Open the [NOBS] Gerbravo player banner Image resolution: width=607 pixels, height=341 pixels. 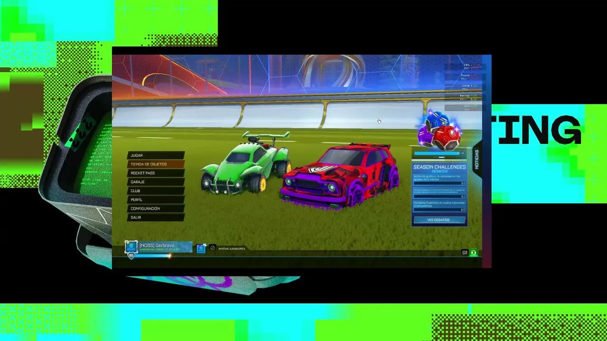pos(166,247)
